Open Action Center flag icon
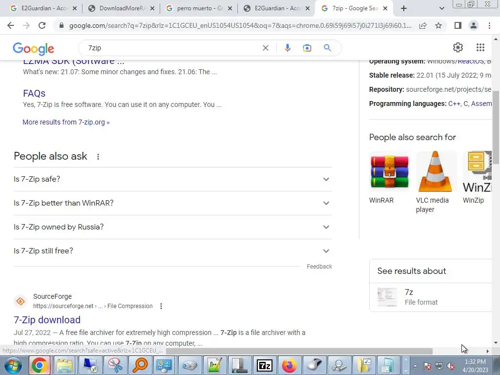 coord(427,366)
